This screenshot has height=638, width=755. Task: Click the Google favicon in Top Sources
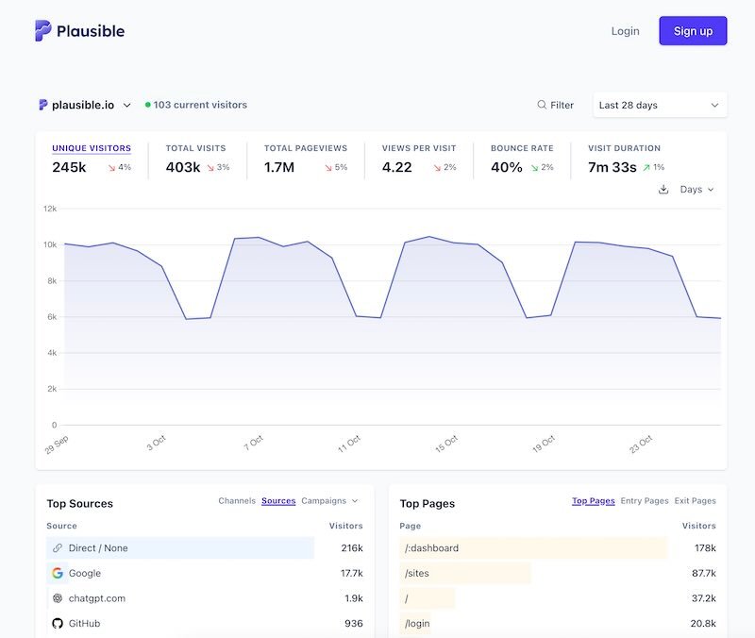point(55,573)
